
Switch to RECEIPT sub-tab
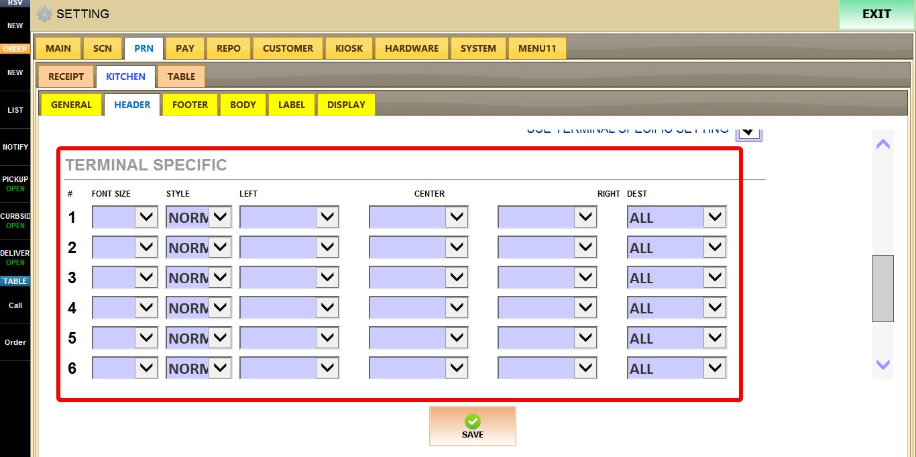(x=66, y=77)
